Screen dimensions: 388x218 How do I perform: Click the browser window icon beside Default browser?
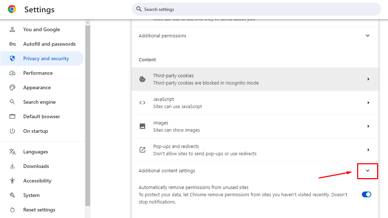click(x=12, y=116)
